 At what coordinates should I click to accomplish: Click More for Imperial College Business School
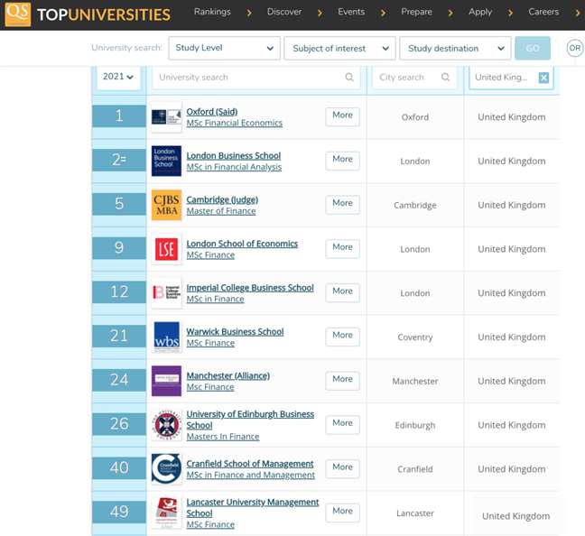pos(342,292)
